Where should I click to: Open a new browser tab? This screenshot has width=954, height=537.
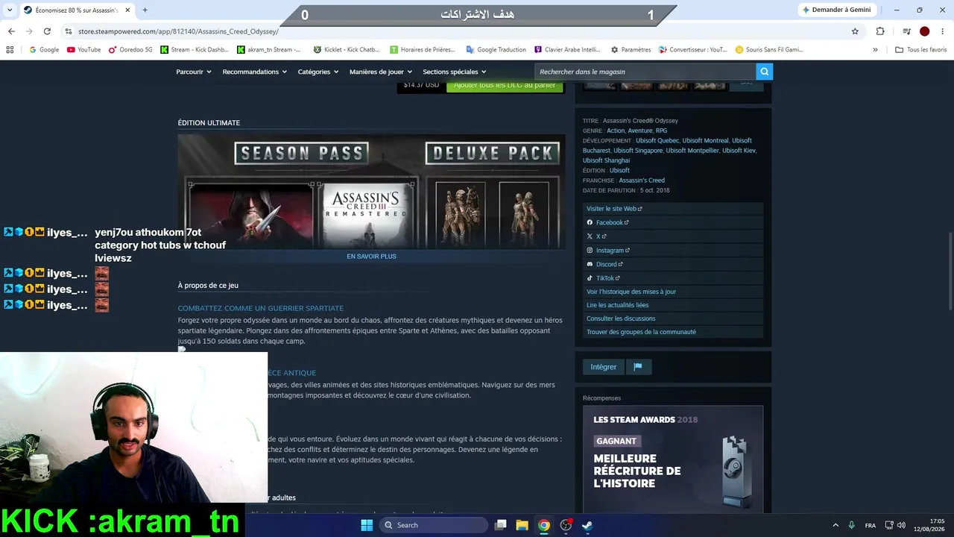[145, 10]
